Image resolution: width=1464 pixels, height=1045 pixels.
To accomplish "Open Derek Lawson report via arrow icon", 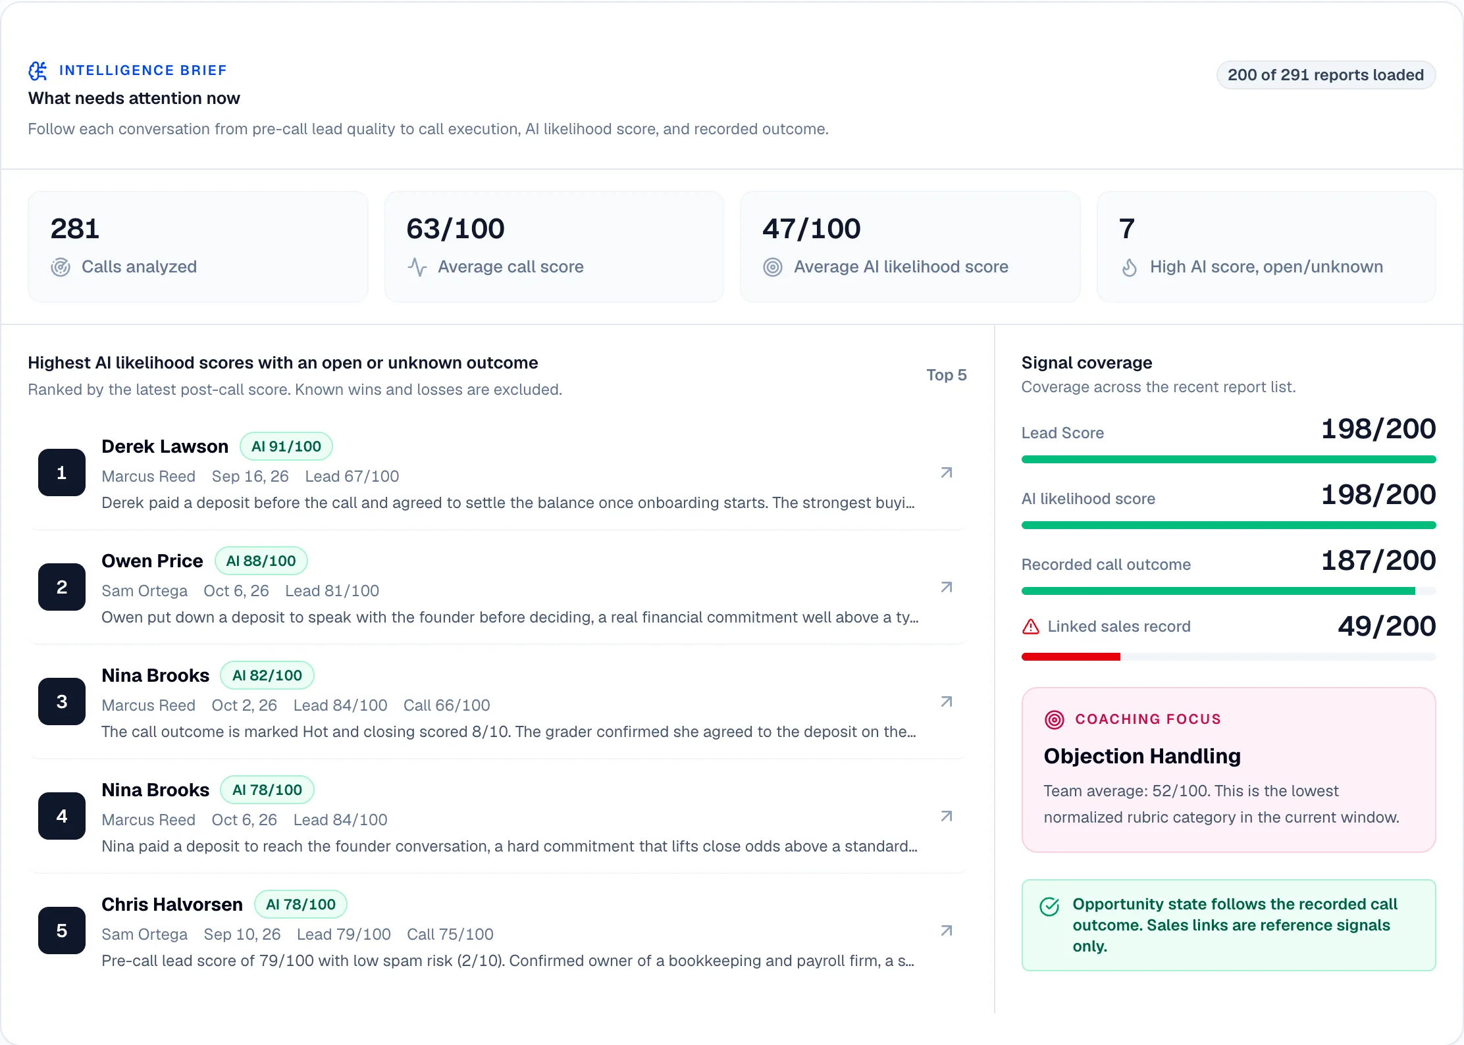I will coord(947,472).
